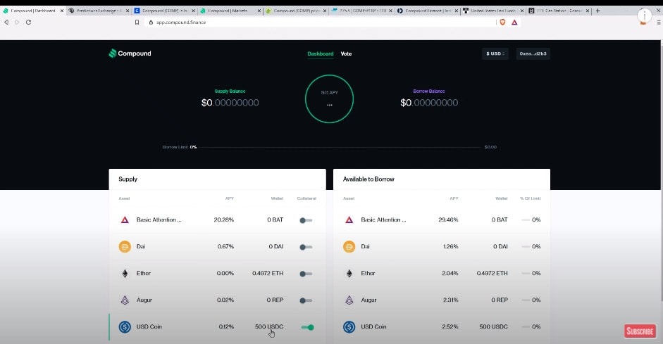The height and width of the screenshot is (344, 663).
Task: Open the Vote tab
Action: (346, 53)
